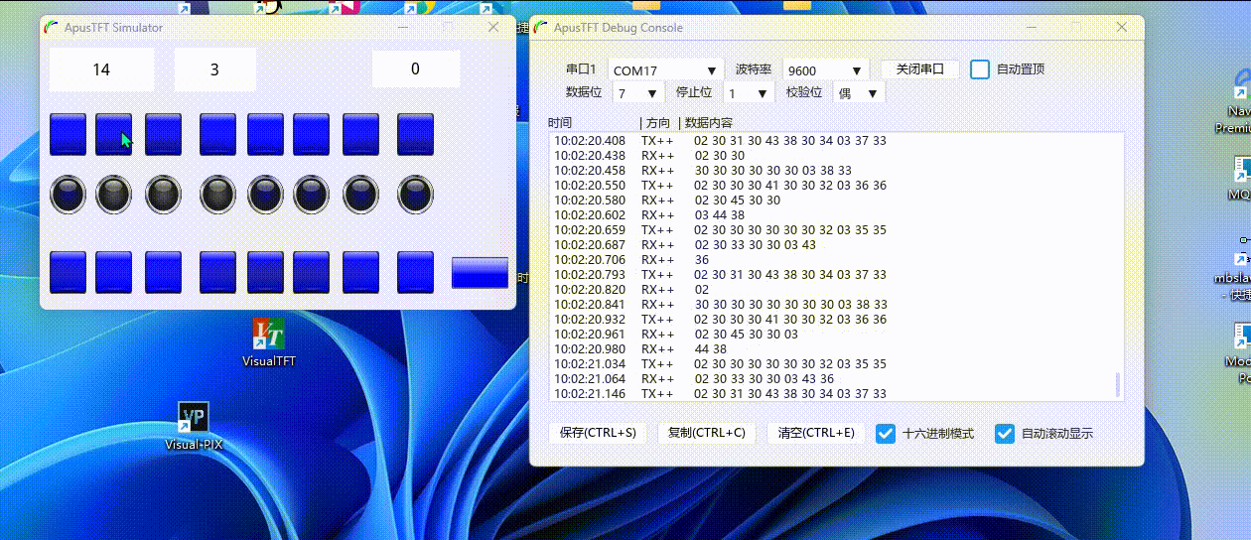The width and height of the screenshot is (1251, 540).
Task: Open the 数据位 dropdown showing 7
Action: tap(638, 93)
